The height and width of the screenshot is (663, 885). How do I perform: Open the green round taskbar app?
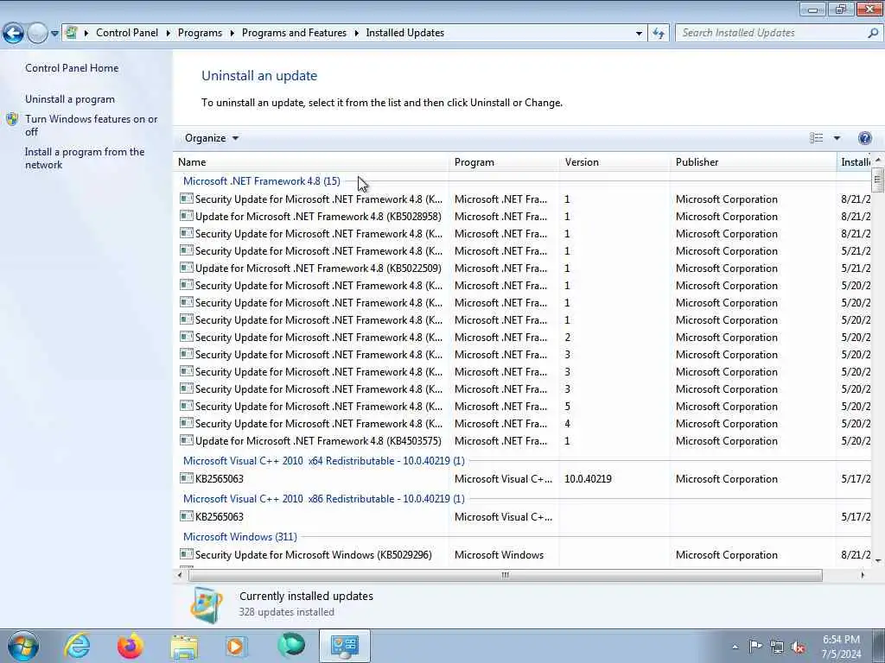[290, 646]
